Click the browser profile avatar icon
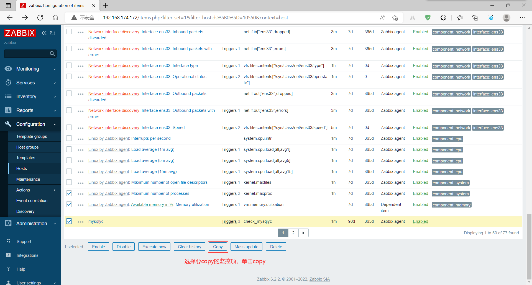 point(507,18)
